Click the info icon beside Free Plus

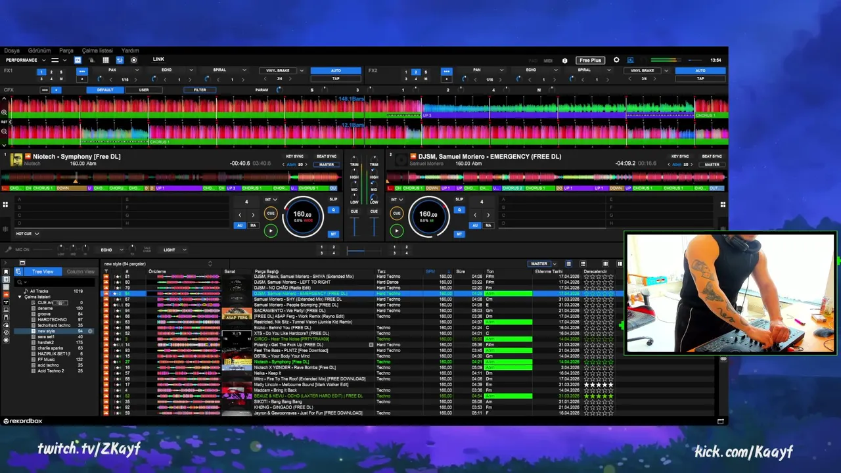click(x=565, y=60)
